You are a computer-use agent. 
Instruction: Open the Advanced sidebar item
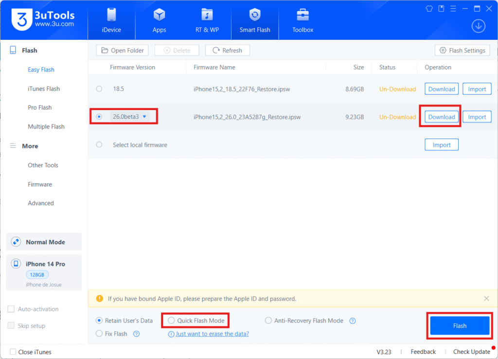pyautogui.click(x=41, y=203)
